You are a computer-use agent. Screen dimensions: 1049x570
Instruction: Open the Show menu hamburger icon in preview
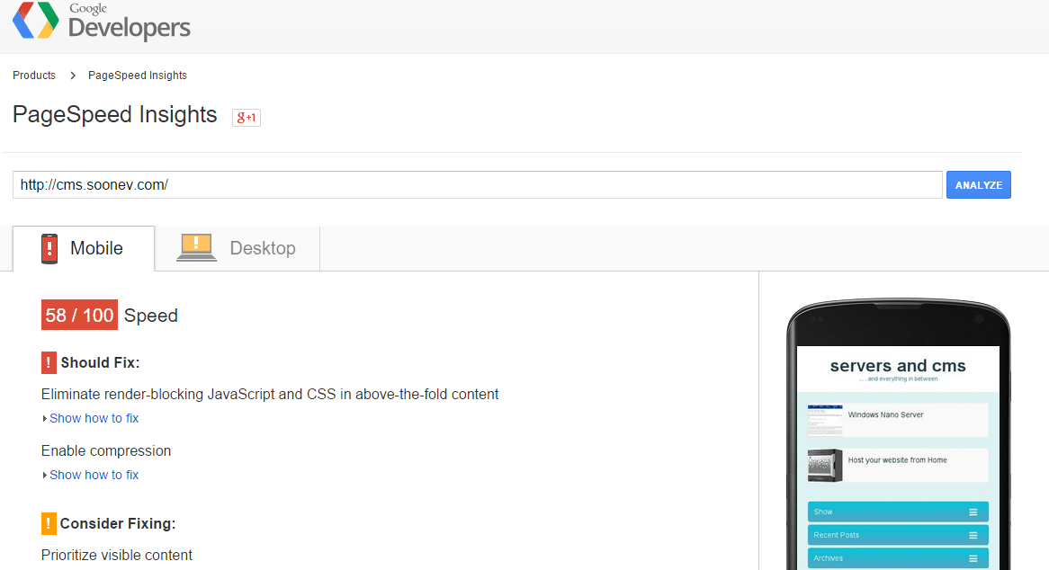pyautogui.click(x=973, y=512)
